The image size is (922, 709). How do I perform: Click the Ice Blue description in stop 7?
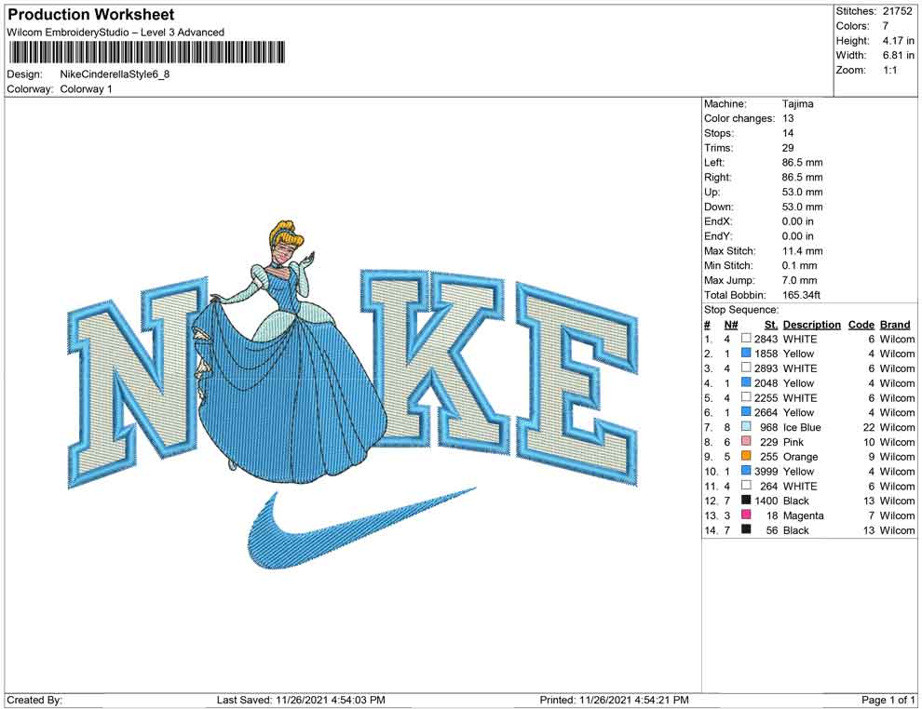(x=802, y=427)
